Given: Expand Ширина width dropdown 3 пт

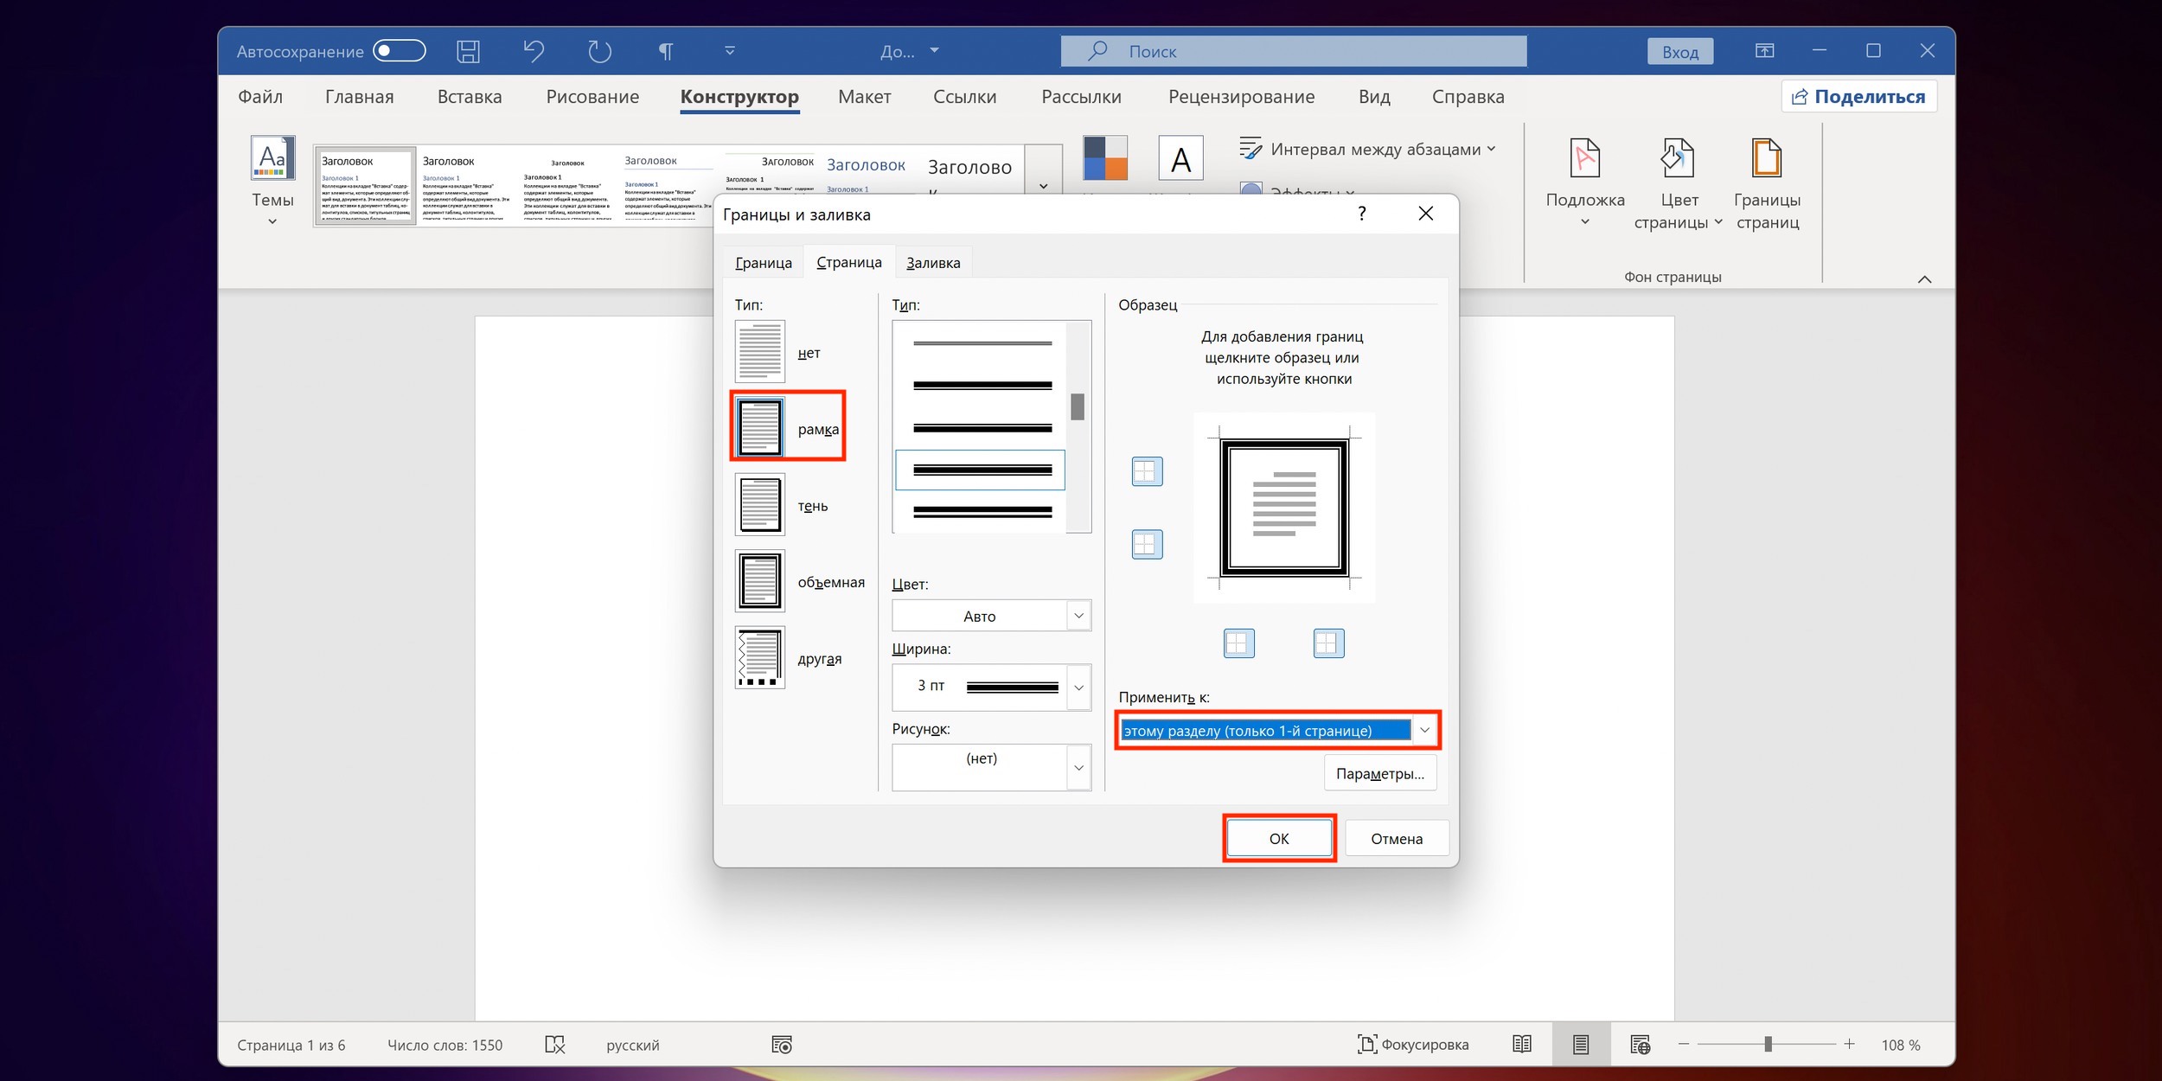Looking at the screenshot, I should coord(1078,688).
